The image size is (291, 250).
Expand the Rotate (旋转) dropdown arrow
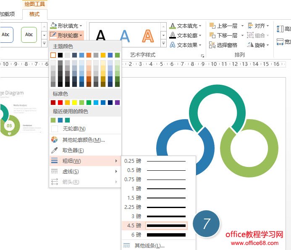(267, 45)
